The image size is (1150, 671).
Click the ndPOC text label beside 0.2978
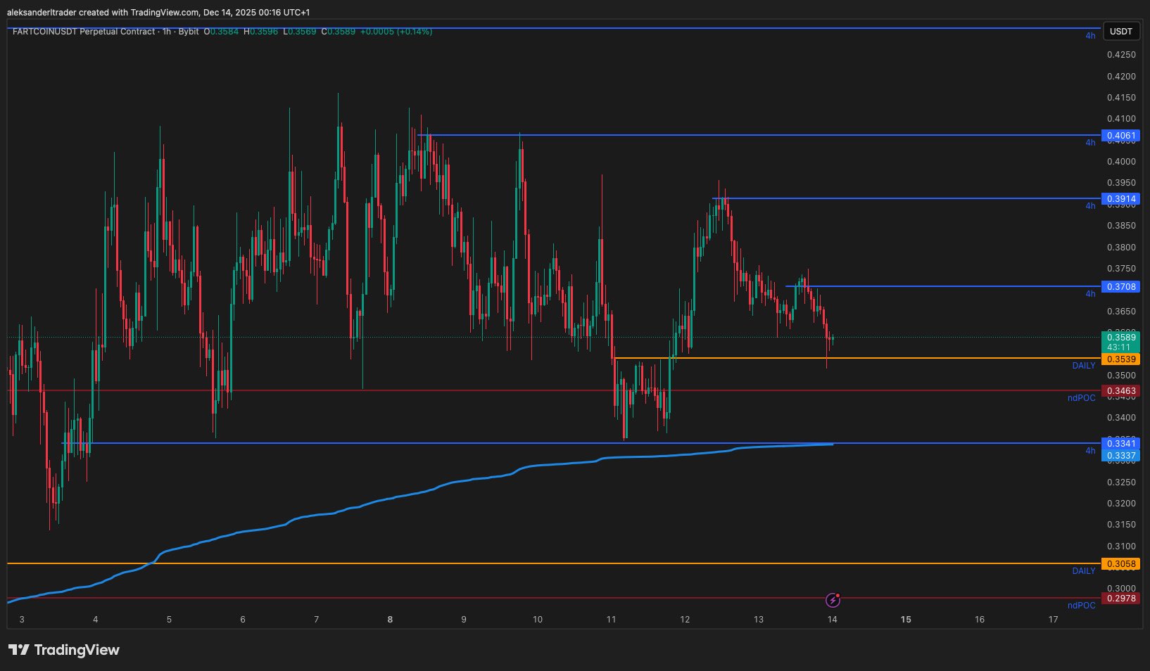pyautogui.click(x=1081, y=606)
